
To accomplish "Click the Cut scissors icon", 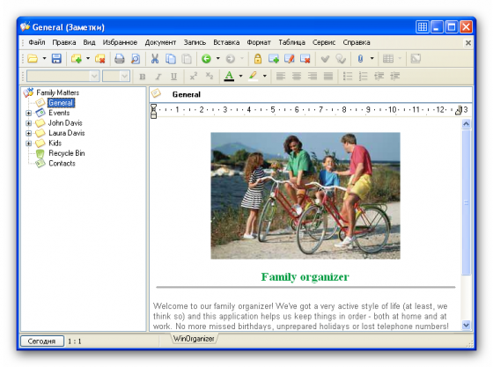I will [x=154, y=58].
